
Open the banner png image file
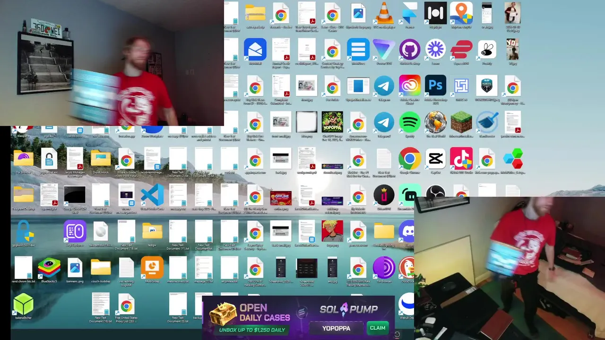tap(75, 268)
